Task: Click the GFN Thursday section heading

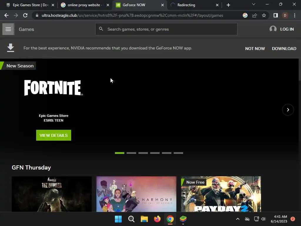Action: pos(31,167)
